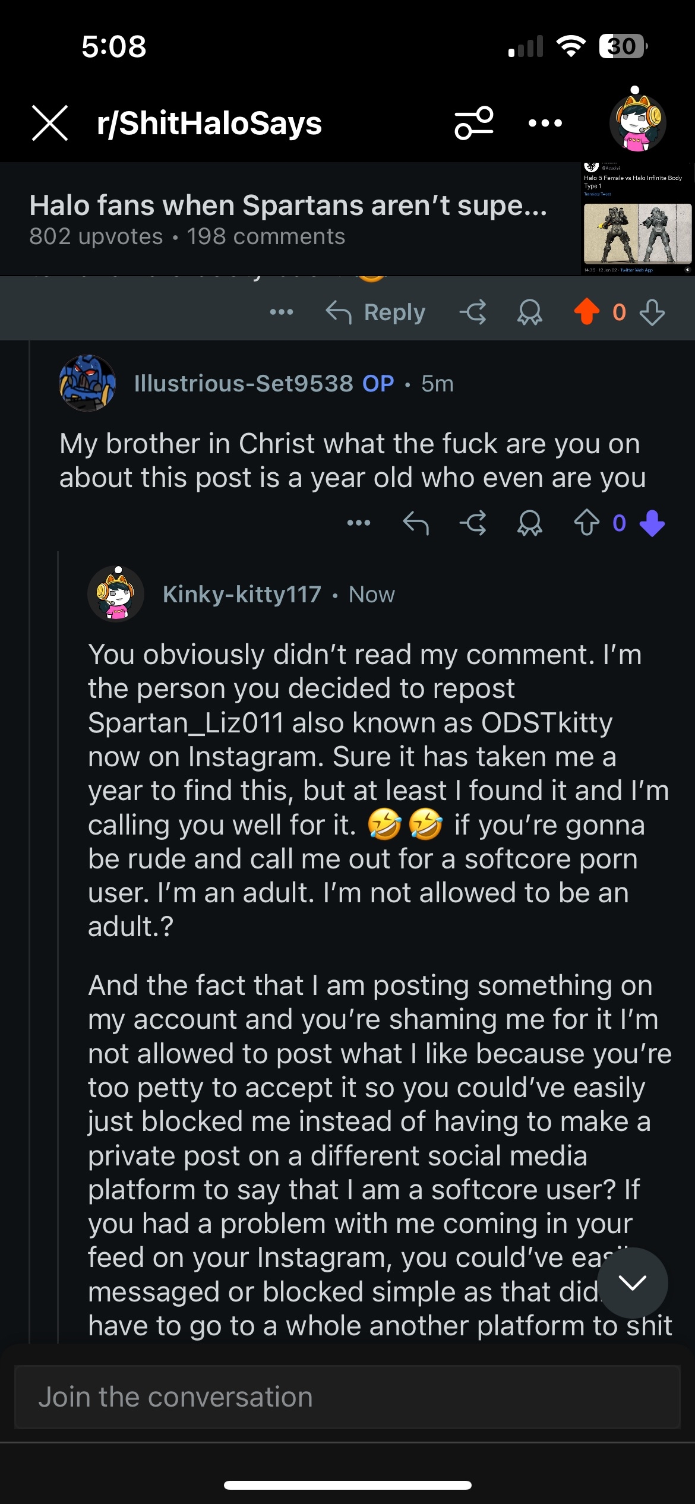Tap the profile avatar in the header
The width and height of the screenshot is (695, 1504).
click(637, 122)
